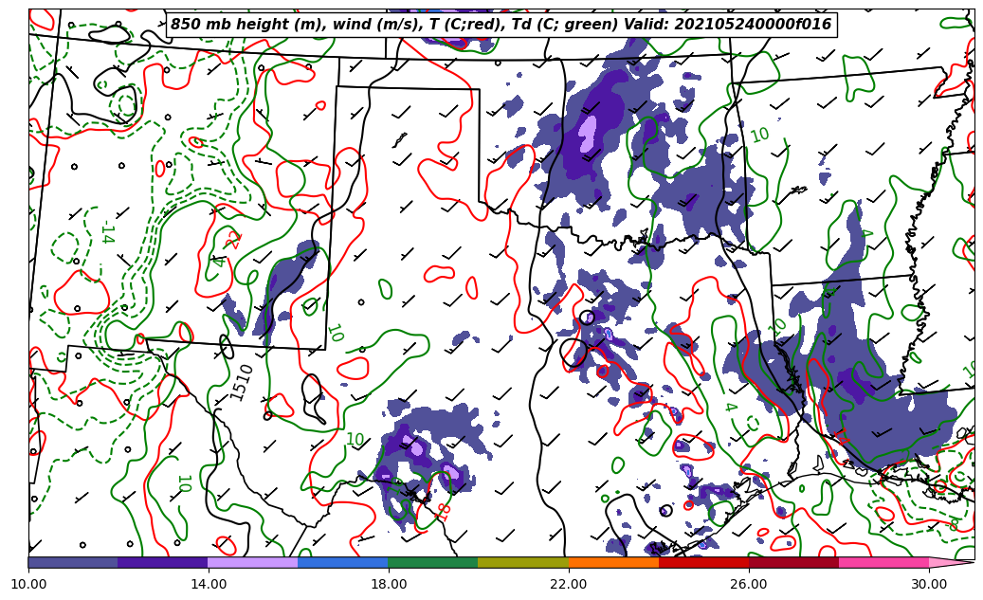The image size is (983, 600).
Task: Click the light lavender 14–16 colorbar segment
Action: (x=253, y=562)
